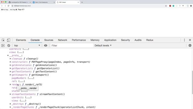Screen dimensions: 193x109
Task: Expand the streamTextContent entry
Action: [x=10, y=94]
